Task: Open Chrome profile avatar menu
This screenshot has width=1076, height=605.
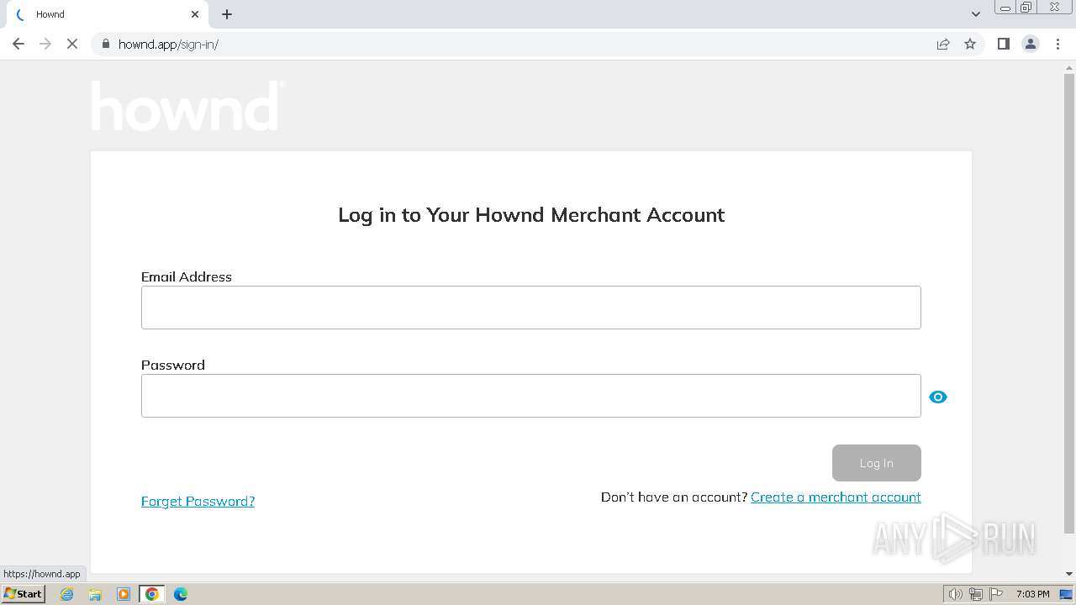Action: point(1031,44)
